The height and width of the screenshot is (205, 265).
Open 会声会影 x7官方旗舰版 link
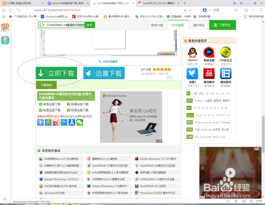[x=153, y=172]
